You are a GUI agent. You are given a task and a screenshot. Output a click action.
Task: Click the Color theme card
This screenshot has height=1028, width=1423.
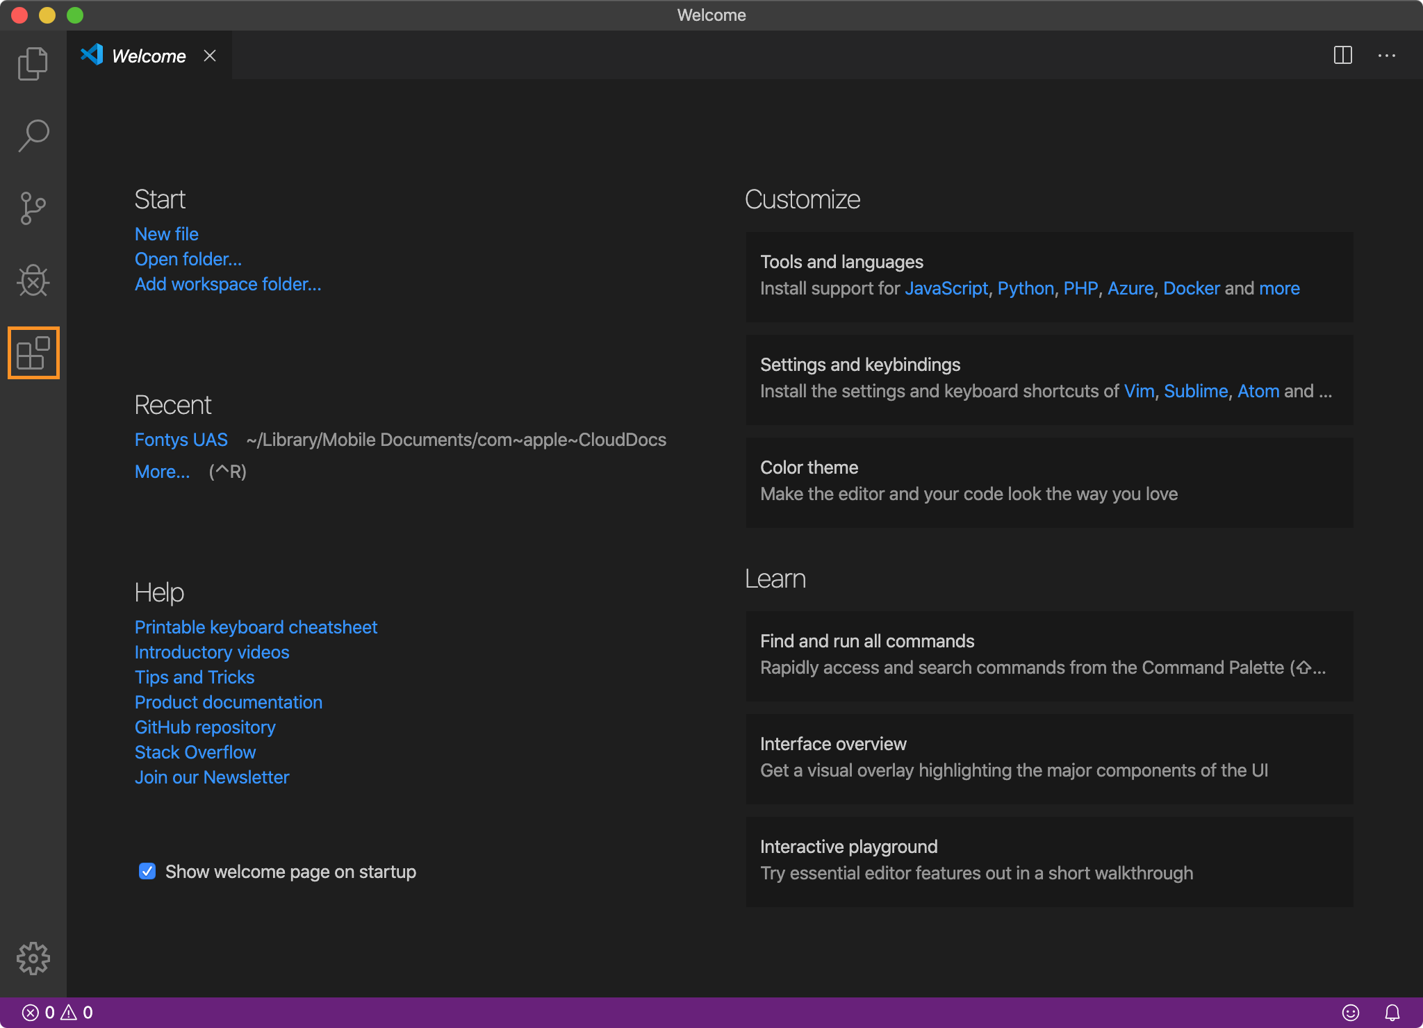[x=1048, y=481]
